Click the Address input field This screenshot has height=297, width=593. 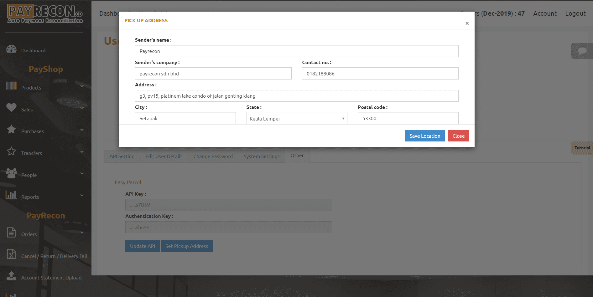pos(297,96)
